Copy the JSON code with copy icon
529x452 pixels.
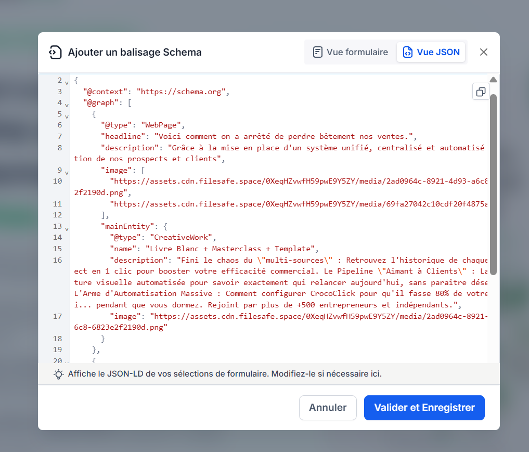click(481, 92)
